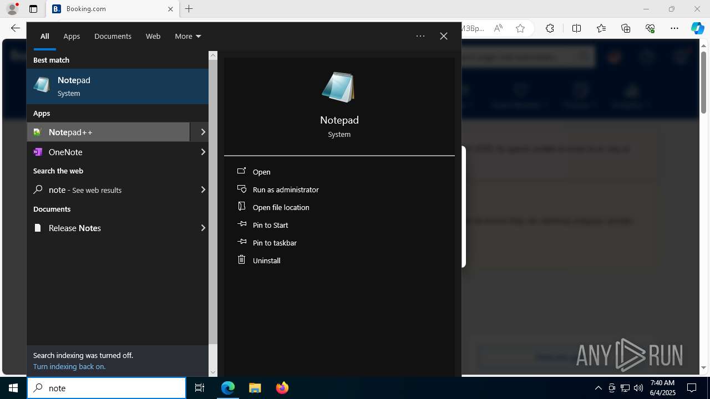Open the Windows Start menu
This screenshot has width=710, height=399.
(x=13, y=388)
